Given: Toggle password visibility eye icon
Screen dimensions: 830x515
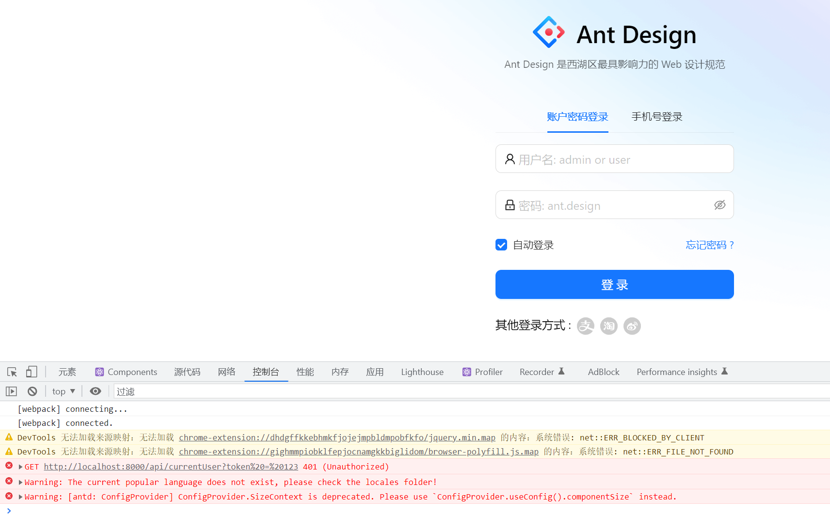Looking at the screenshot, I should (719, 205).
